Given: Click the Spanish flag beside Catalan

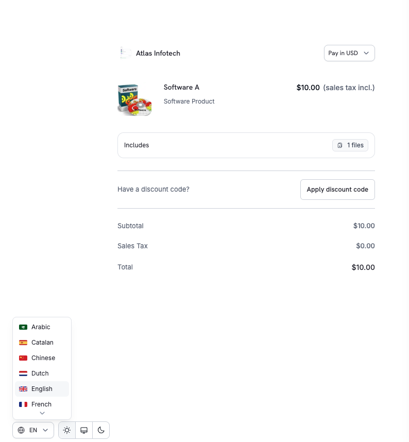Looking at the screenshot, I should click(x=23, y=342).
